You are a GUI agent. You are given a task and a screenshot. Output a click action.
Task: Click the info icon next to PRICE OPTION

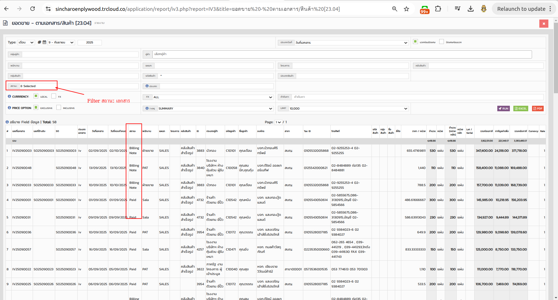pos(9,108)
